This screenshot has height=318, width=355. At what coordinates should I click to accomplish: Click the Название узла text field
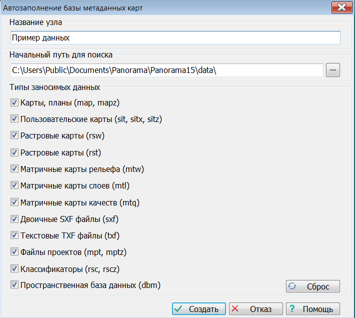click(175, 38)
